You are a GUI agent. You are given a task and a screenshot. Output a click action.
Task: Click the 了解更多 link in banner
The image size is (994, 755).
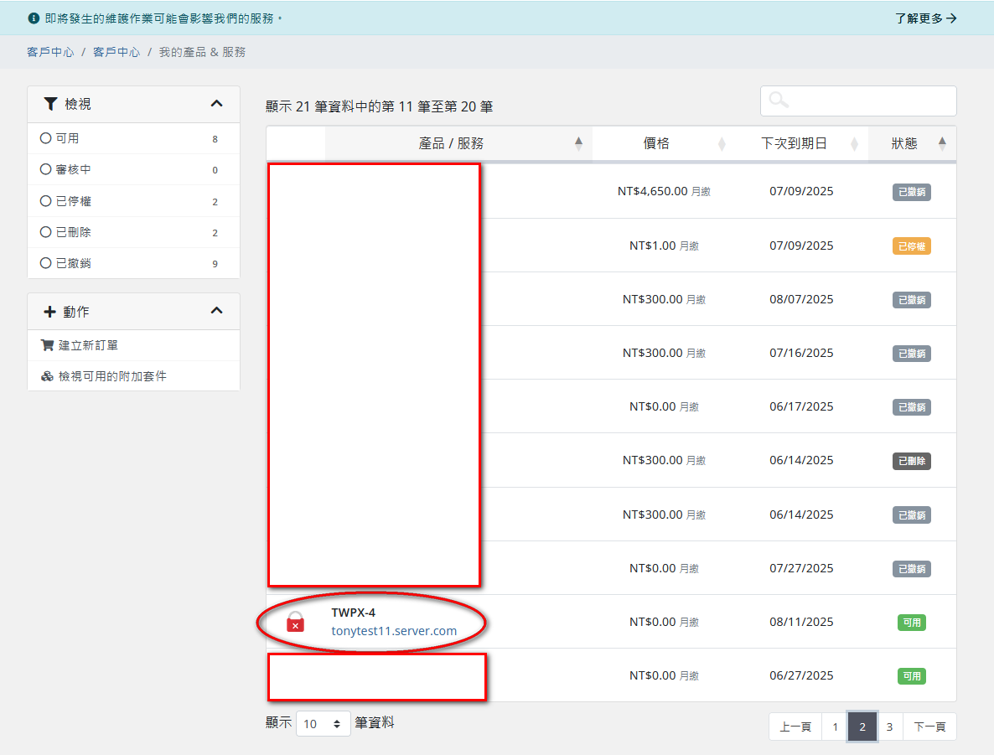point(925,18)
